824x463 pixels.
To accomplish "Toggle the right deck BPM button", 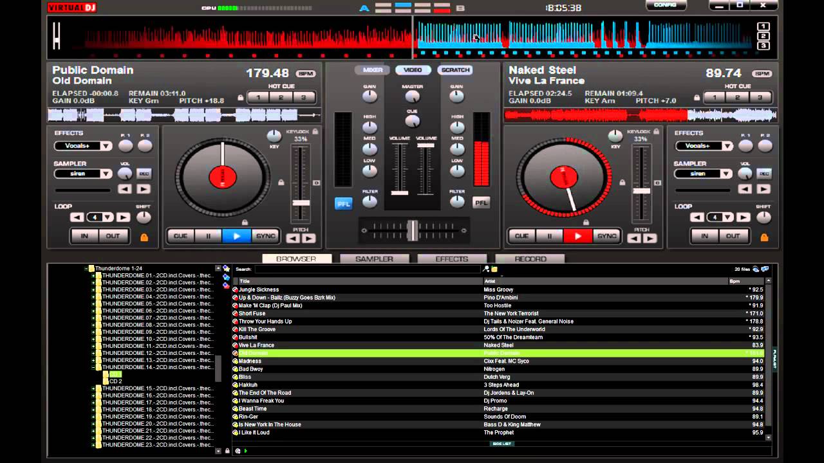I will (x=762, y=73).
